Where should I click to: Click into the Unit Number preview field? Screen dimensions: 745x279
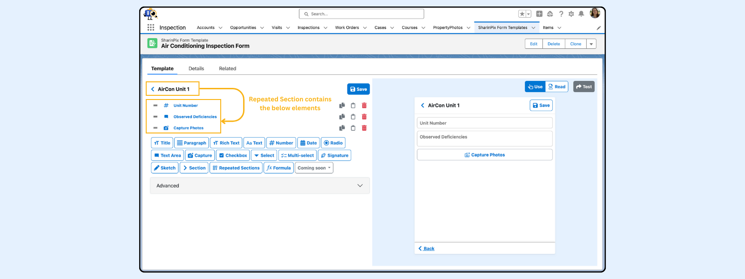coord(484,123)
